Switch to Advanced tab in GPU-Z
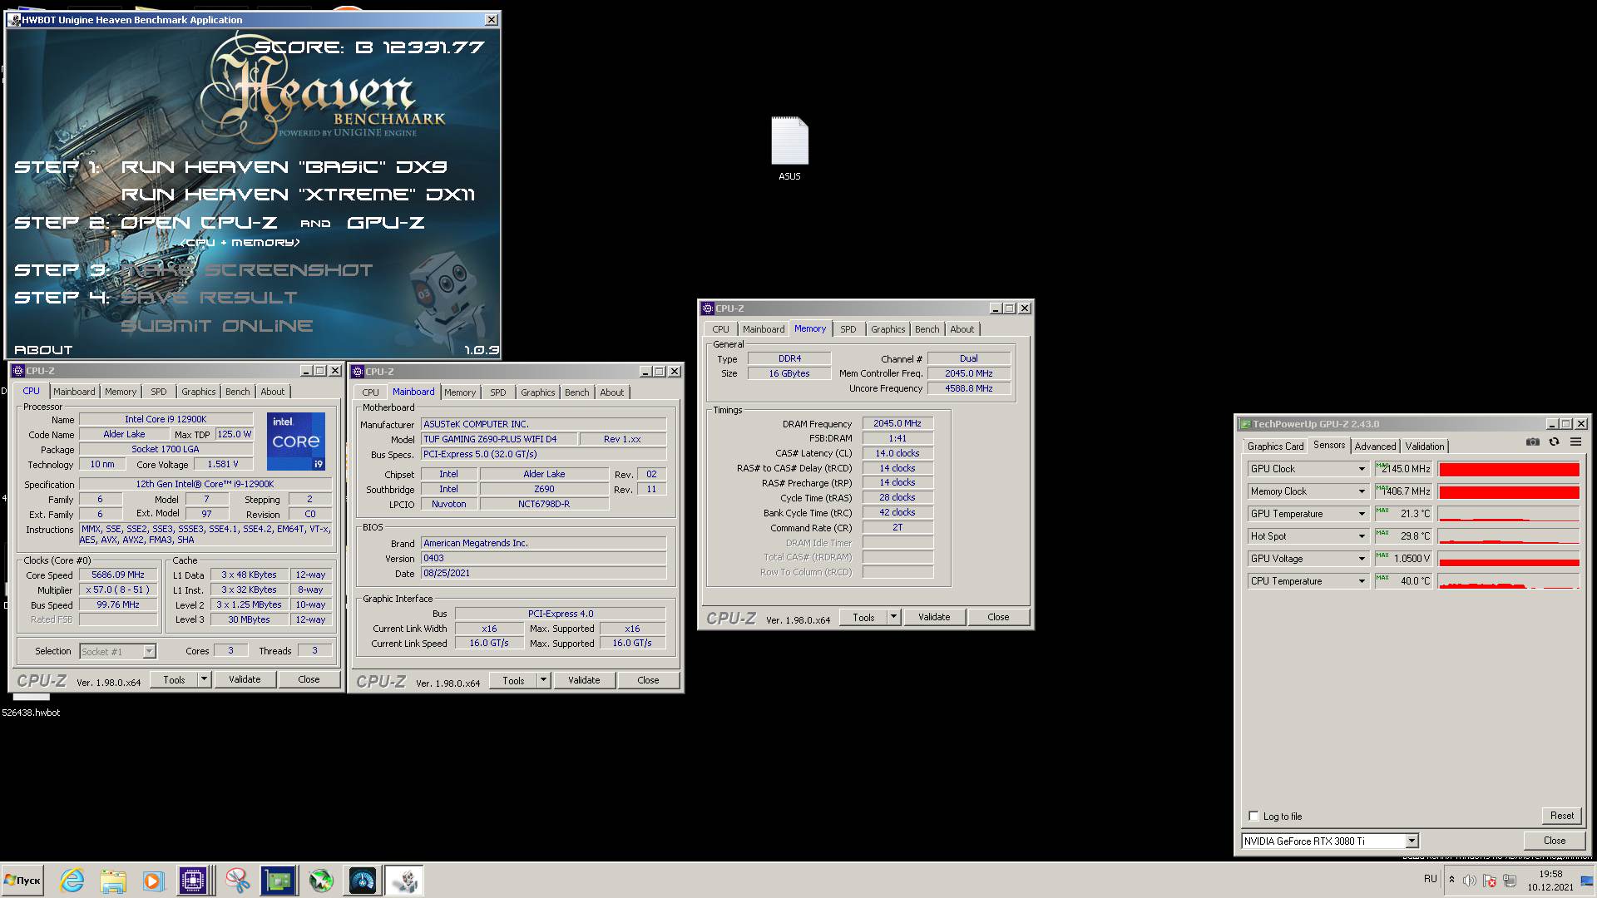 click(x=1375, y=447)
